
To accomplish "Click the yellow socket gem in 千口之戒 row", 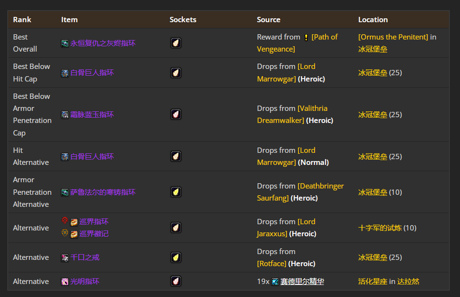I will click(x=176, y=257).
